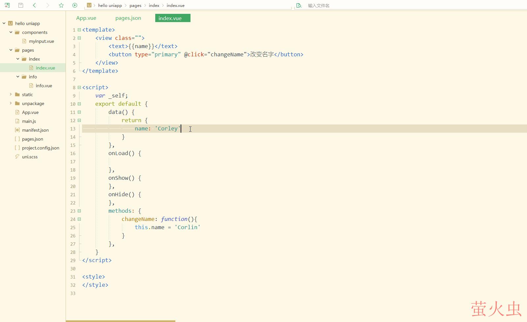Fold the template block at line 1
Image resolution: width=527 pixels, height=322 pixels.
pos(79,30)
